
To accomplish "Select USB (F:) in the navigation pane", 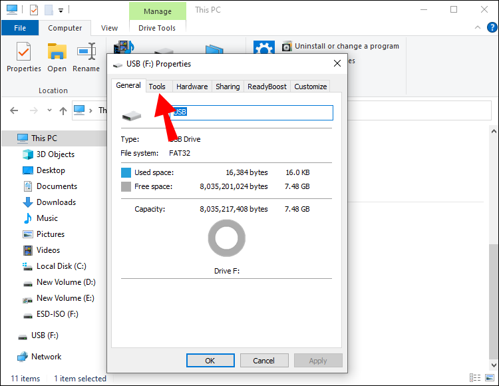I will (38, 335).
